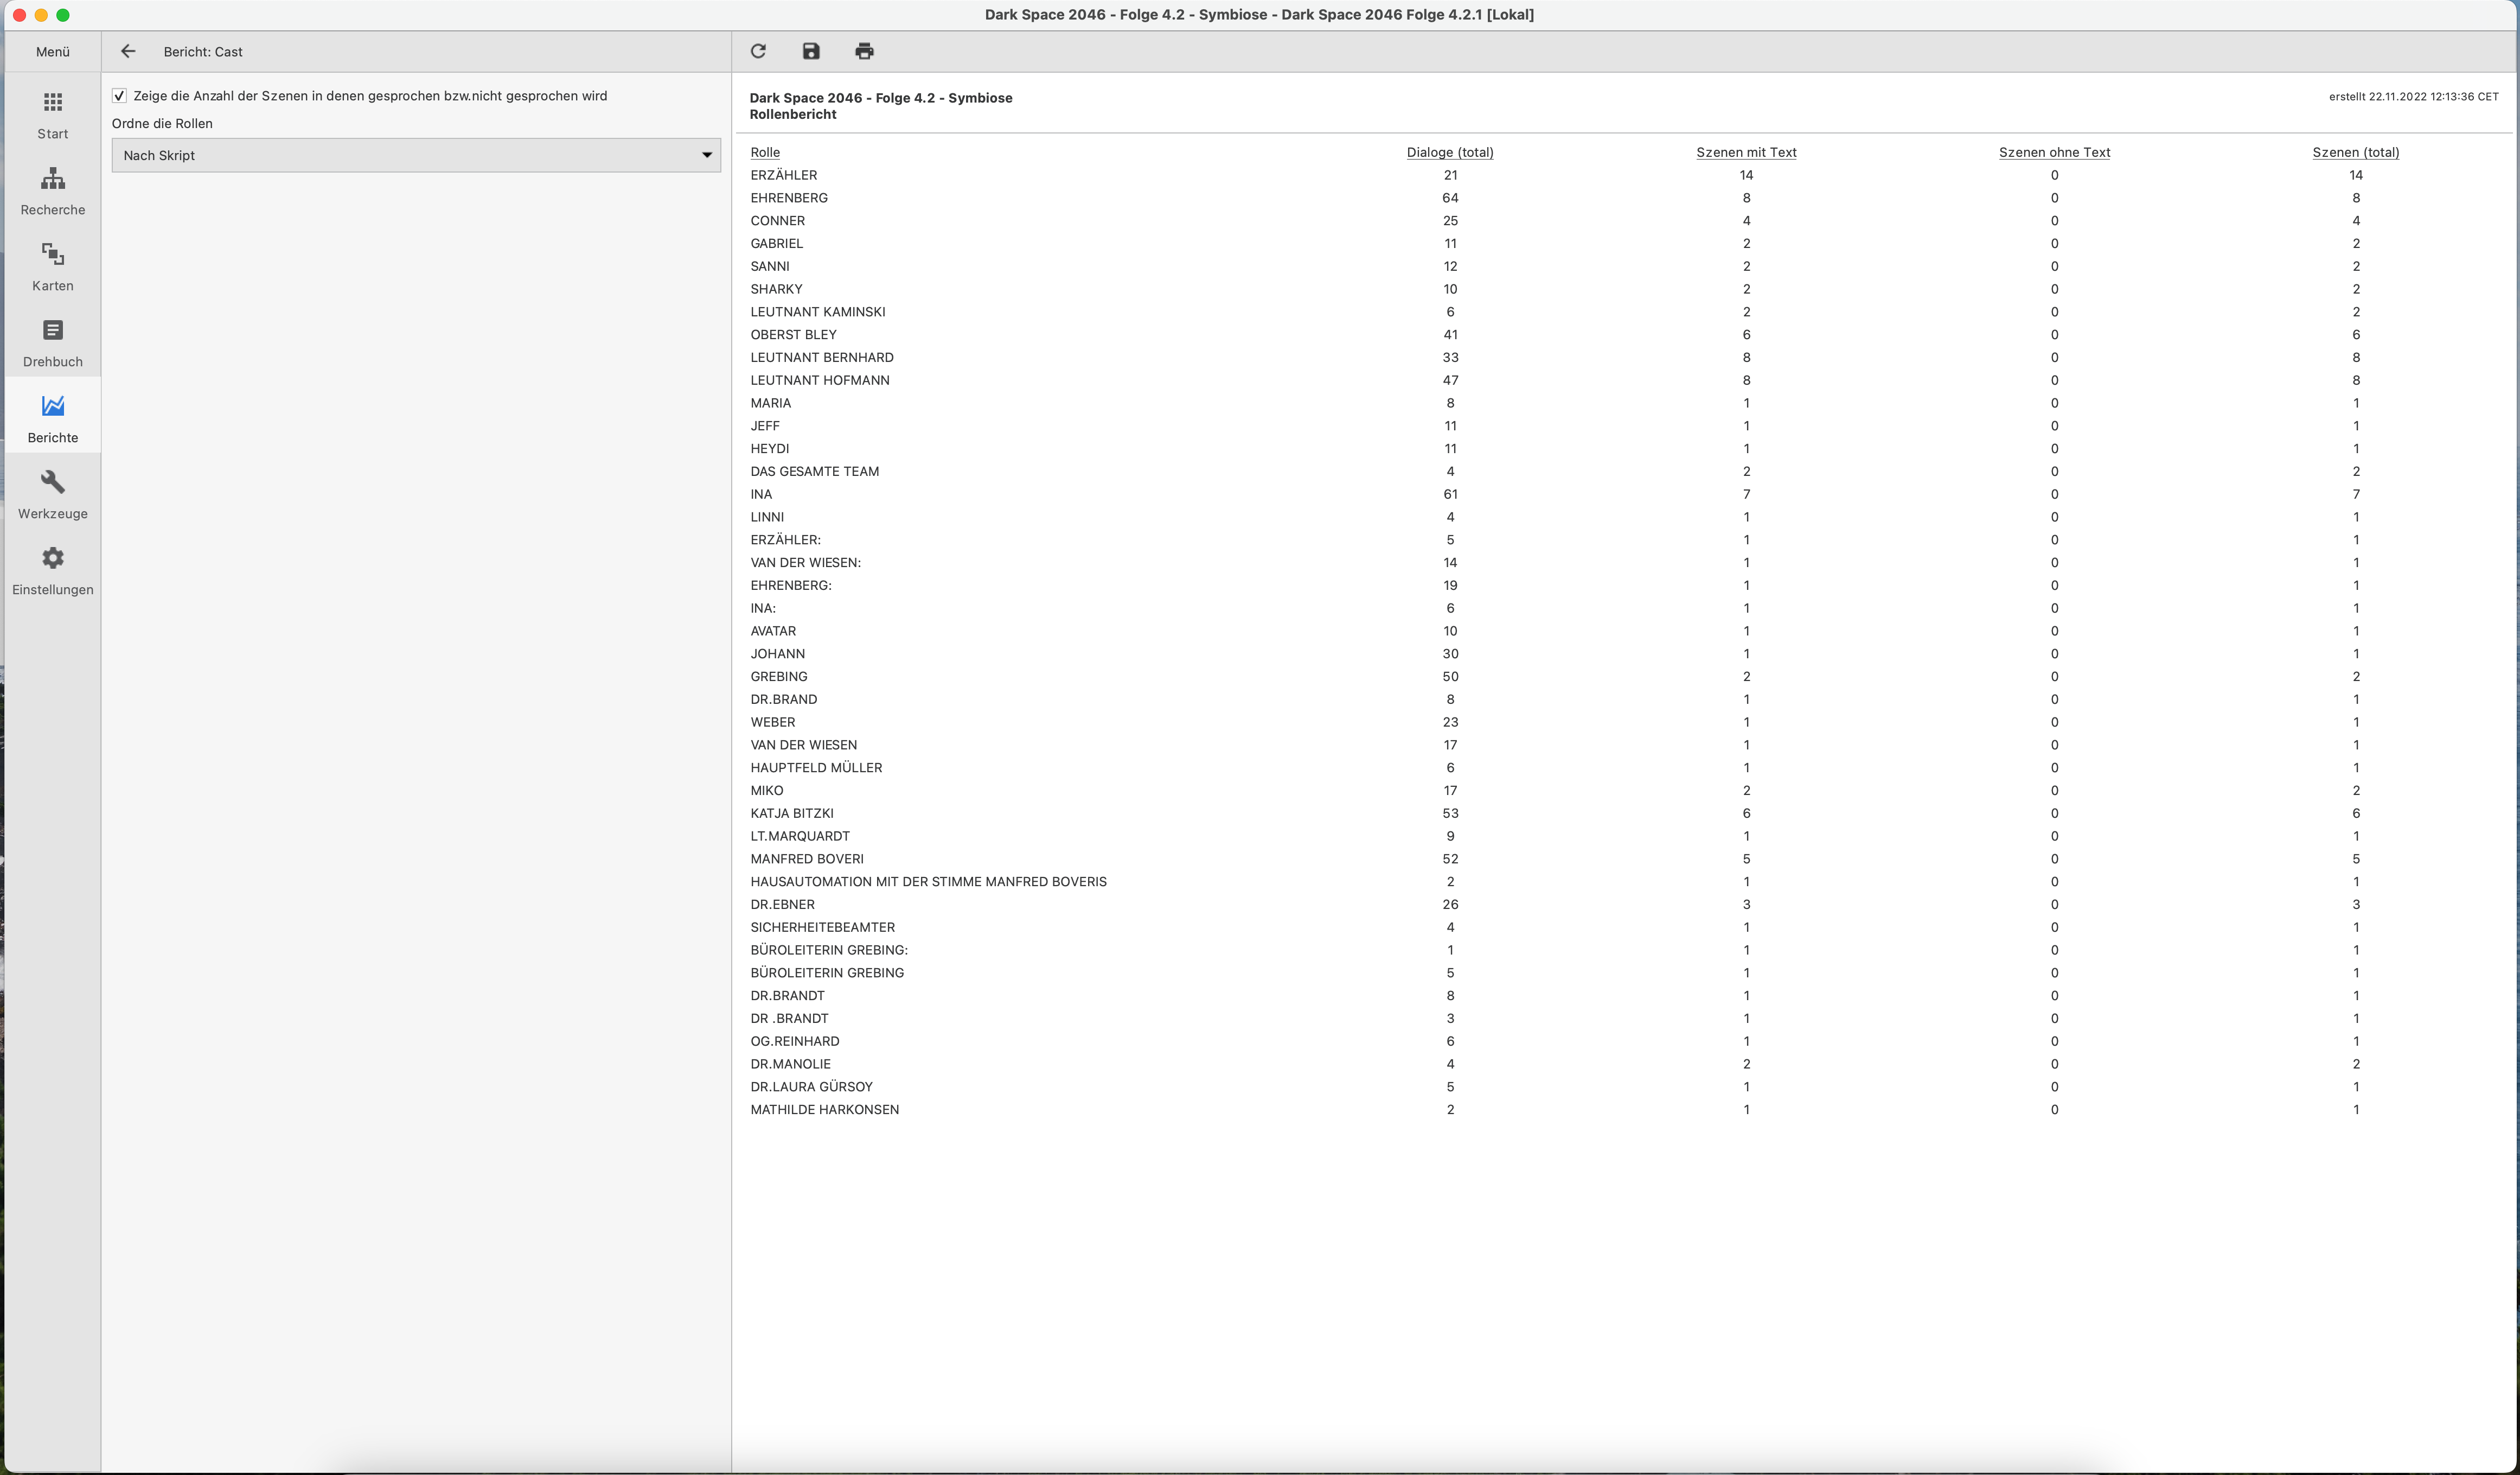
Task: Select DR.MANOLIE role
Action: pyautogui.click(x=790, y=1065)
